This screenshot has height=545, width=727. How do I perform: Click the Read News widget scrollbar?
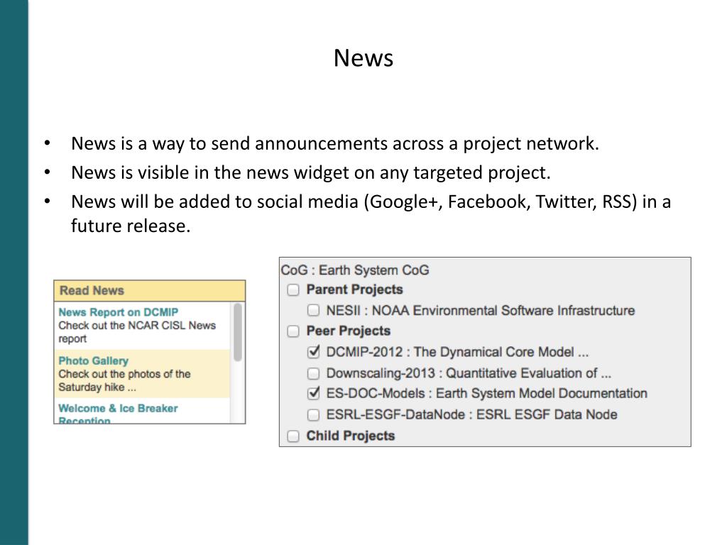237,332
